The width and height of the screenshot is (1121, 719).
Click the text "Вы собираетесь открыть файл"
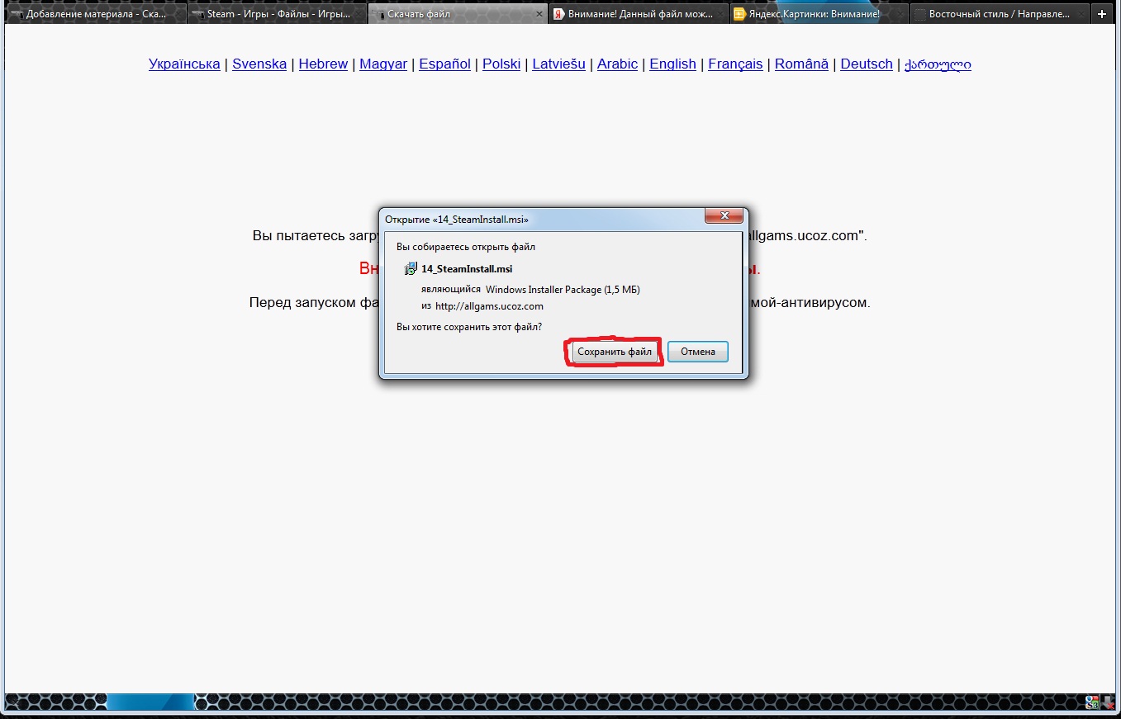click(466, 246)
